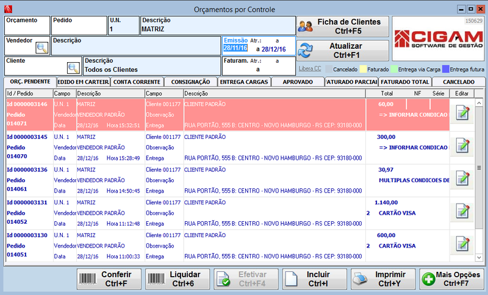
Task: Click Atualizar Ctrl+F1 button
Action: pos(343,51)
